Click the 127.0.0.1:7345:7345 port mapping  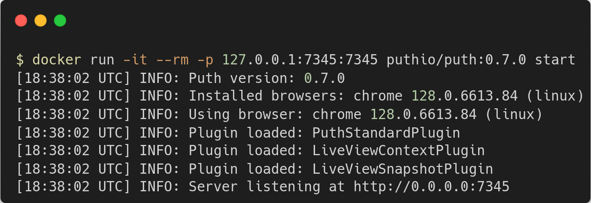pyautogui.click(x=300, y=60)
